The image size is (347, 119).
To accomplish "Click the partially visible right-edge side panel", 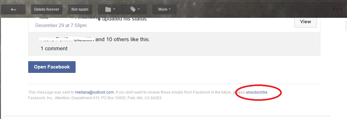I will pos(346,26).
